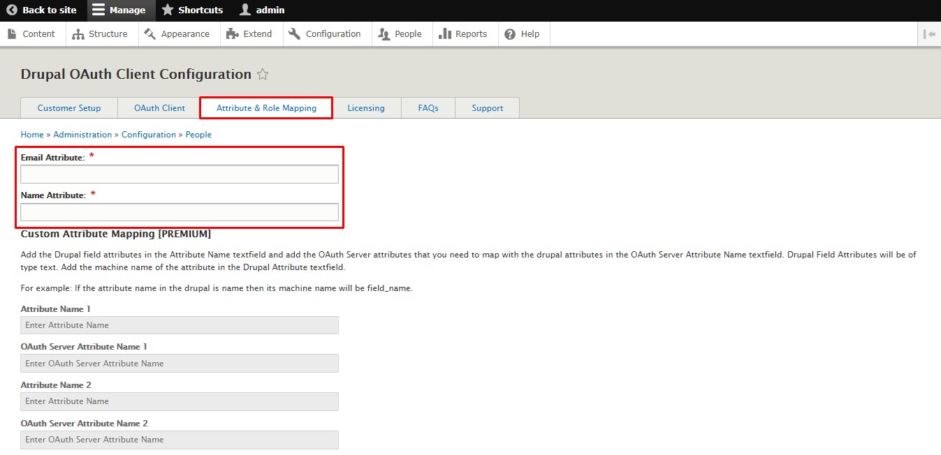The width and height of the screenshot is (941, 455).
Task: Open the Licensing tab
Action: tap(366, 108)
